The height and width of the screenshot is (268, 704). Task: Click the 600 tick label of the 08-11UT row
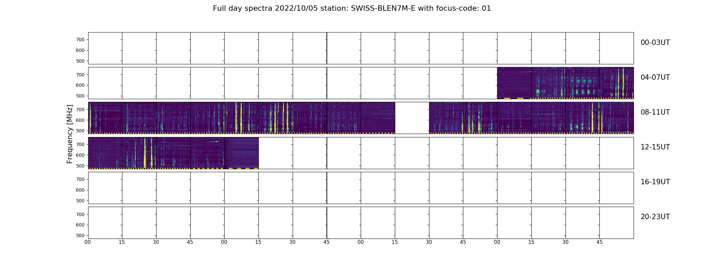80,120
